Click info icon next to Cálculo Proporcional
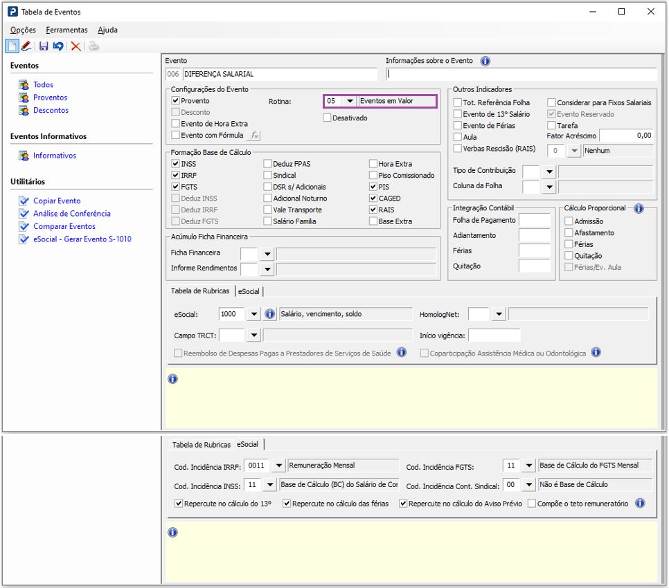 [x=639, y=208]
